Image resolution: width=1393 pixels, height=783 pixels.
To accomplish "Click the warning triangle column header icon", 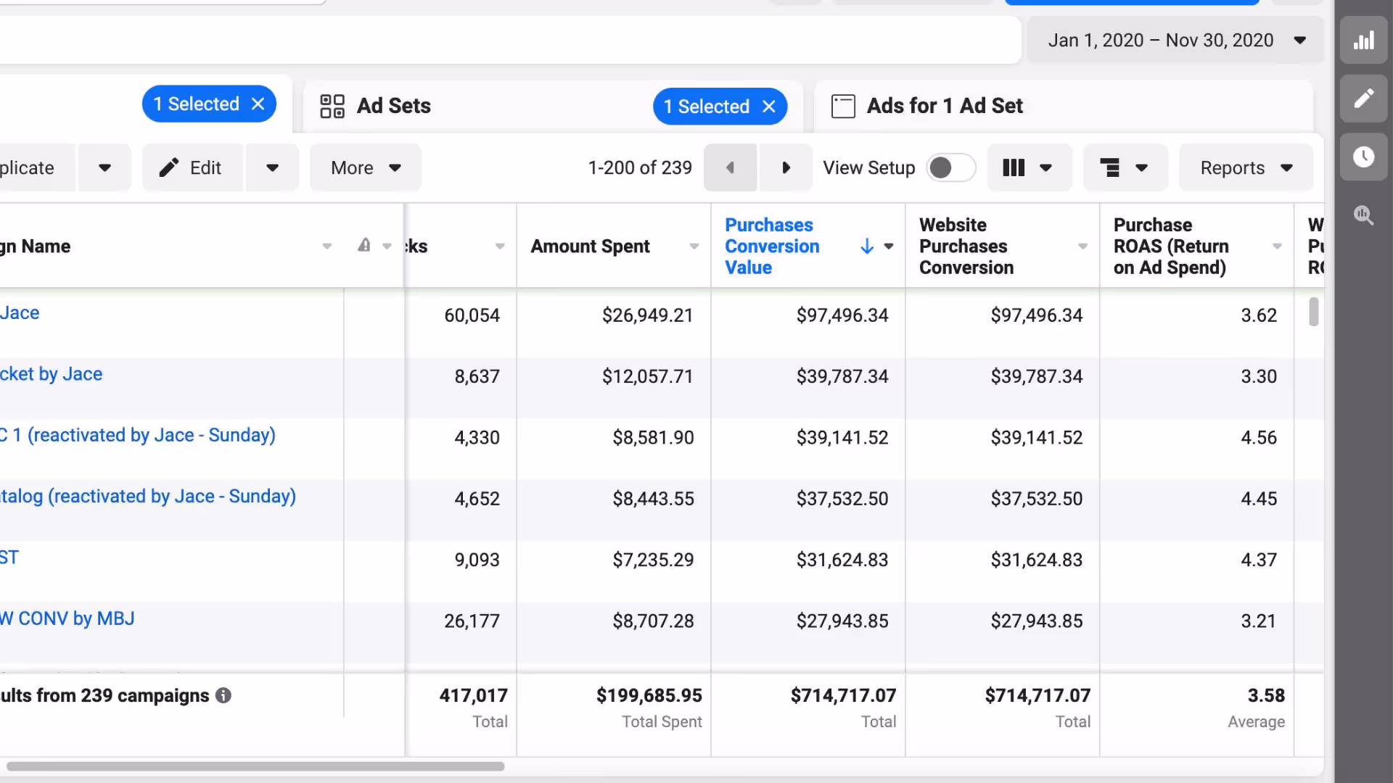I will pyautogui.click(x=364, y=246).
